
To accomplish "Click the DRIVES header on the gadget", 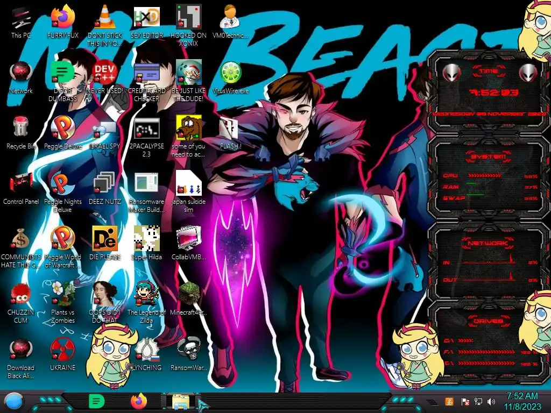I will pyautogui.click(x=488, y=321).
